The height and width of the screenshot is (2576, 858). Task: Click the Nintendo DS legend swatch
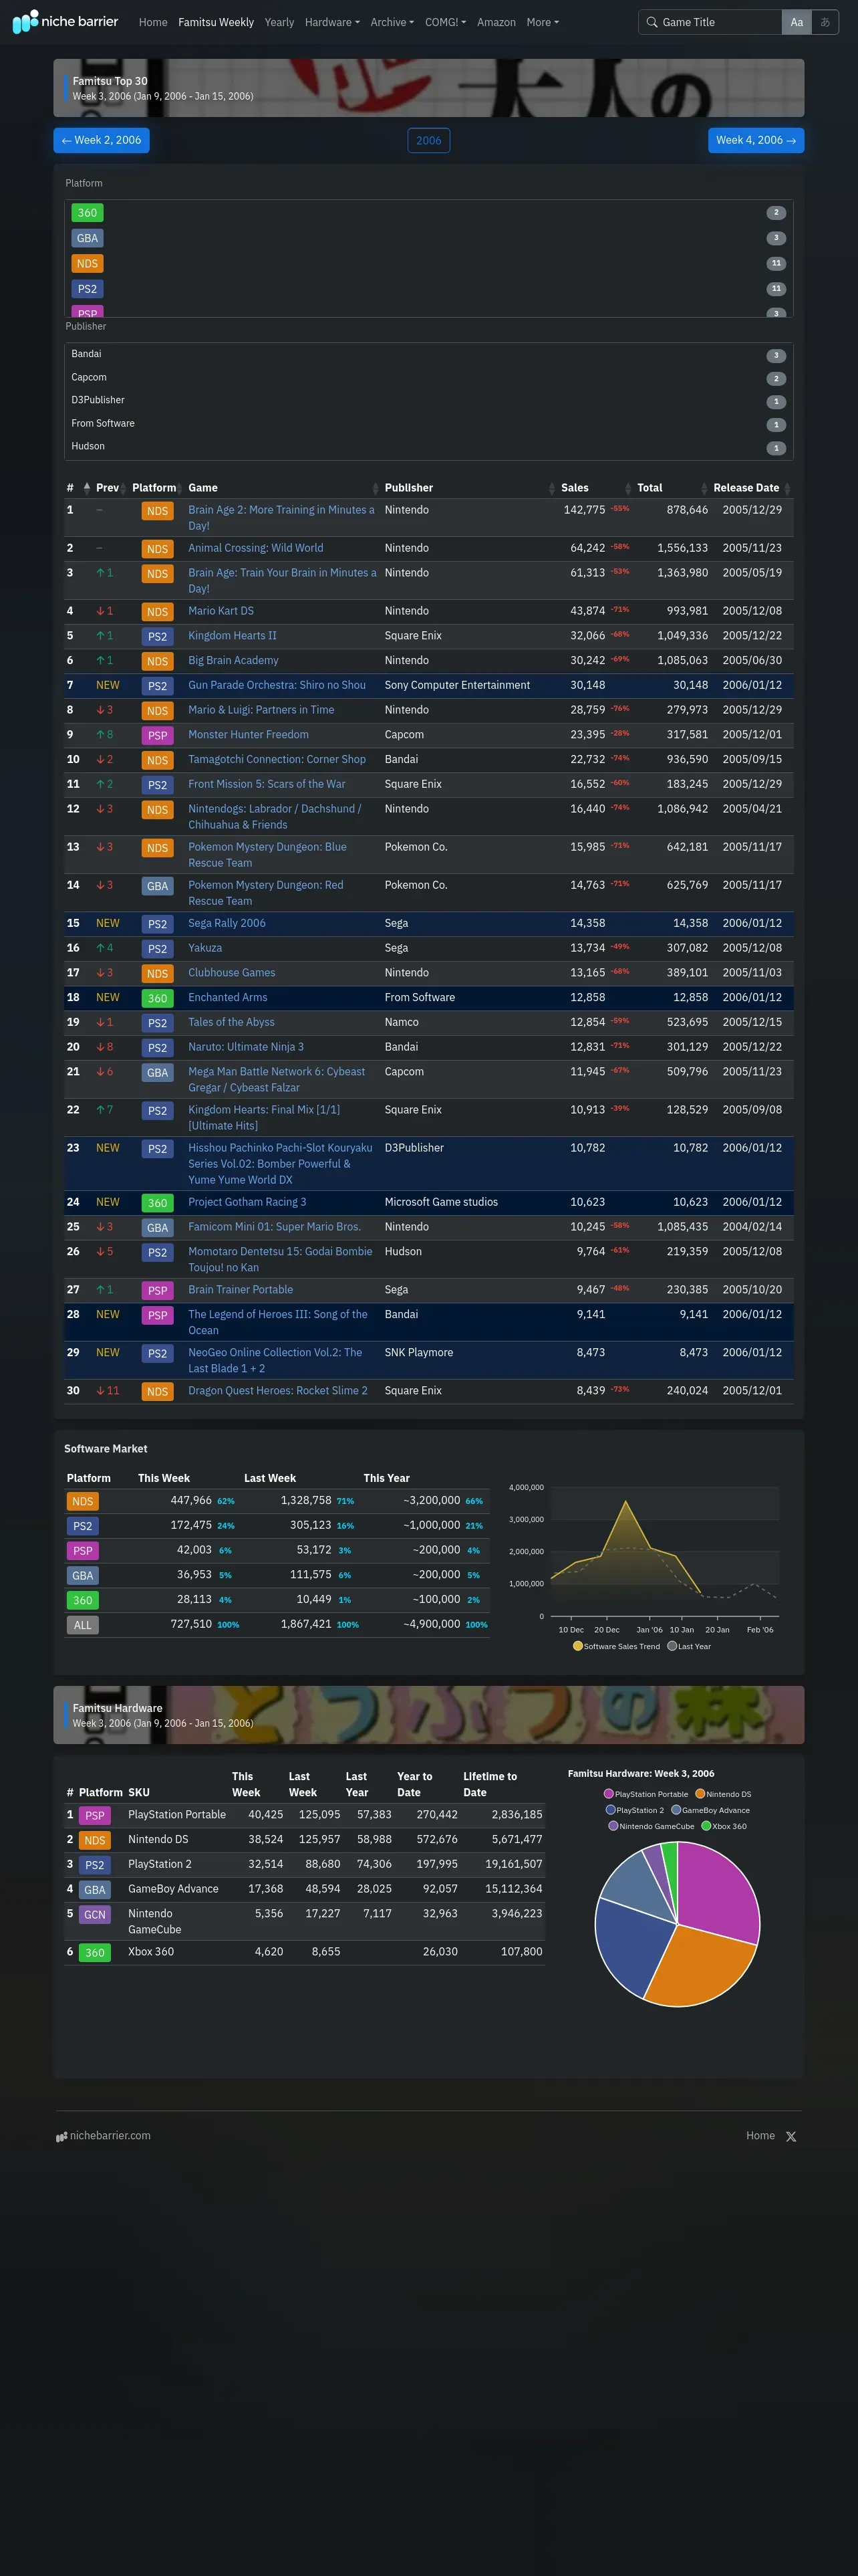[700, 1794]
